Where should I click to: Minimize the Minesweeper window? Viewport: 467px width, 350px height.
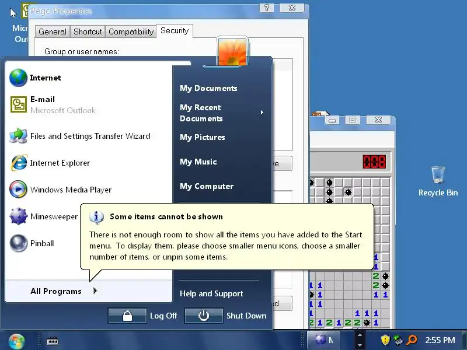pyautogui.click(x=332, y=120)
